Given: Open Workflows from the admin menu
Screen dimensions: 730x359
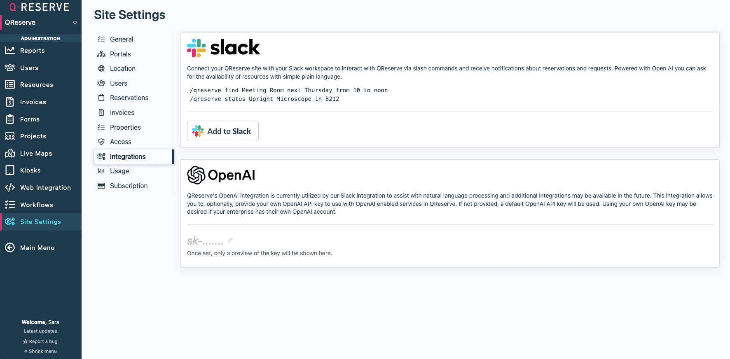Looking at the screenshot, I should click(x=36, y=205).
